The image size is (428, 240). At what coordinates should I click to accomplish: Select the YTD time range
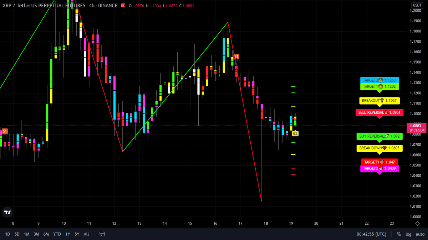coord(57,234)
